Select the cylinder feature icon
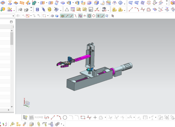Screen dimensions: 175x127 click(x=37, y=9)
